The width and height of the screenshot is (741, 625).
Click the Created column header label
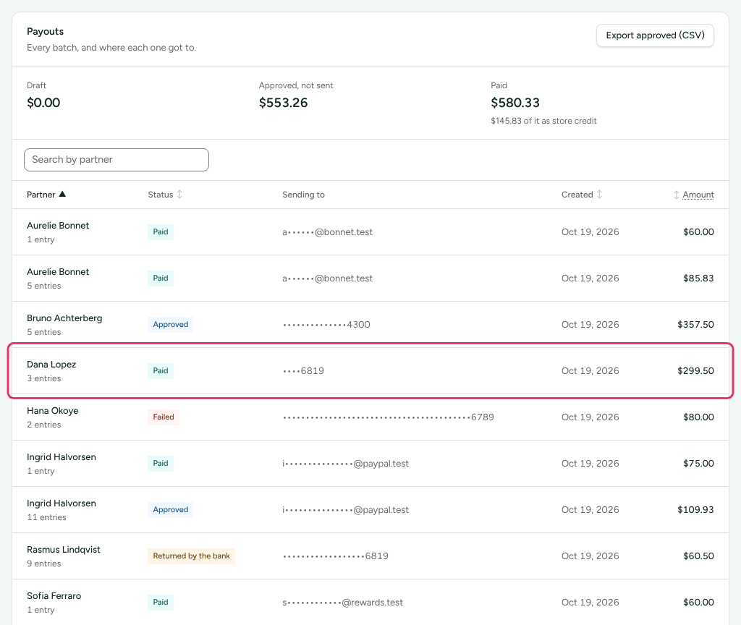[577, 195]
